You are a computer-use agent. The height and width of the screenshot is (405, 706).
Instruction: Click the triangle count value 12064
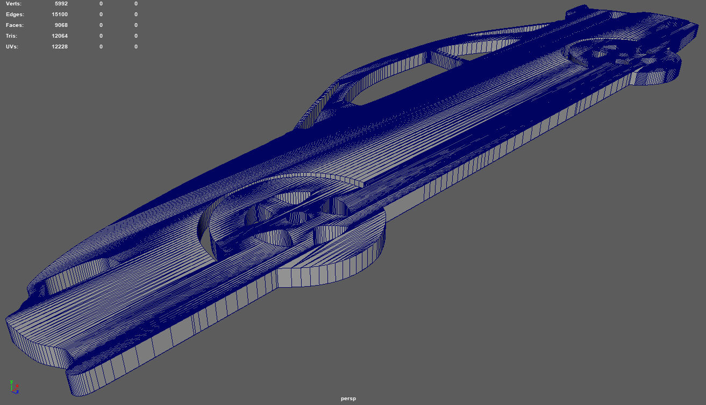pos(59,36)
